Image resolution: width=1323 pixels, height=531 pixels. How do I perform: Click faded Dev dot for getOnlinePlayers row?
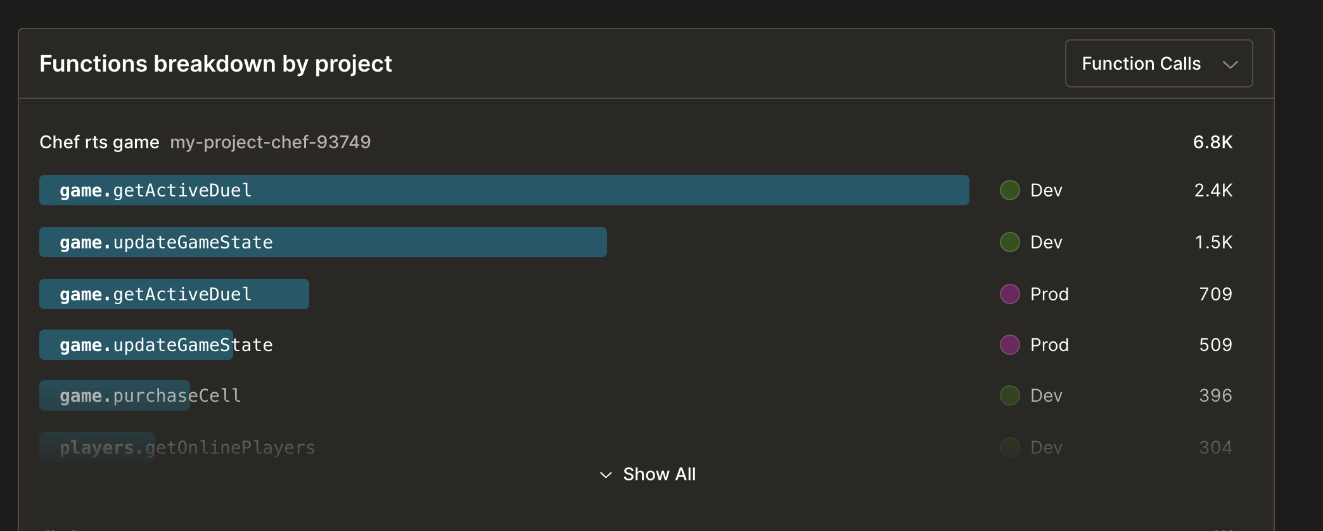click(x=1009, y=447)
